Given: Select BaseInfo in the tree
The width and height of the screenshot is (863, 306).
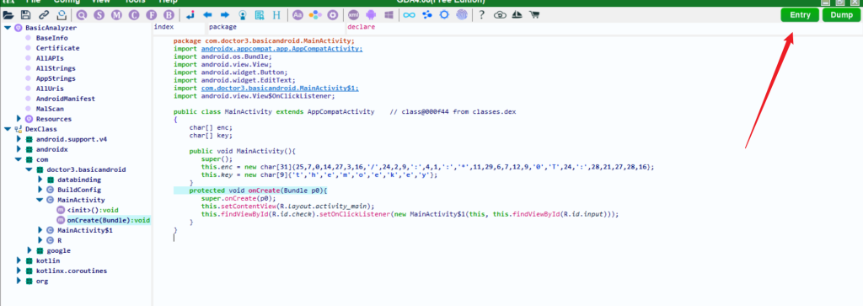Looking at the screenshot, I should tap(52, 38).
